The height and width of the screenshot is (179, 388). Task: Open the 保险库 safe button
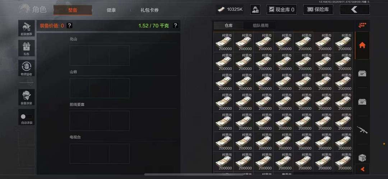click(x=318, y=10)
